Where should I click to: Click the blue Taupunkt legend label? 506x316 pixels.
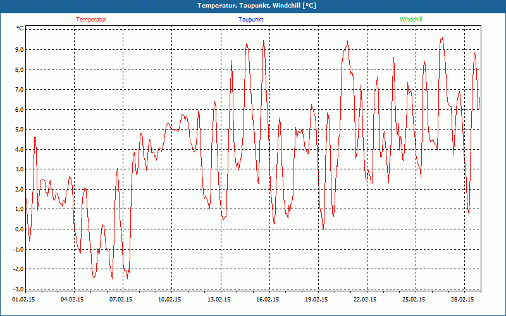[x=251, y=20]
